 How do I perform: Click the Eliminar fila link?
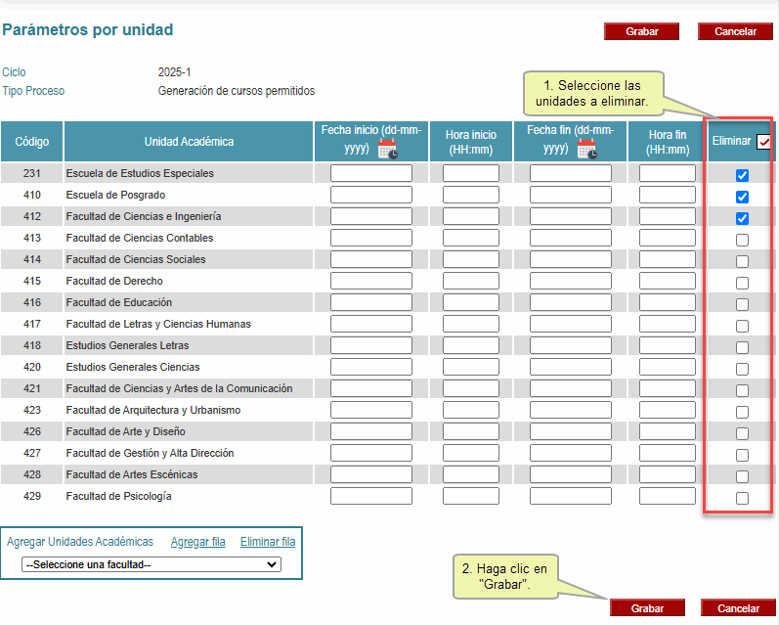coord(268,542)
